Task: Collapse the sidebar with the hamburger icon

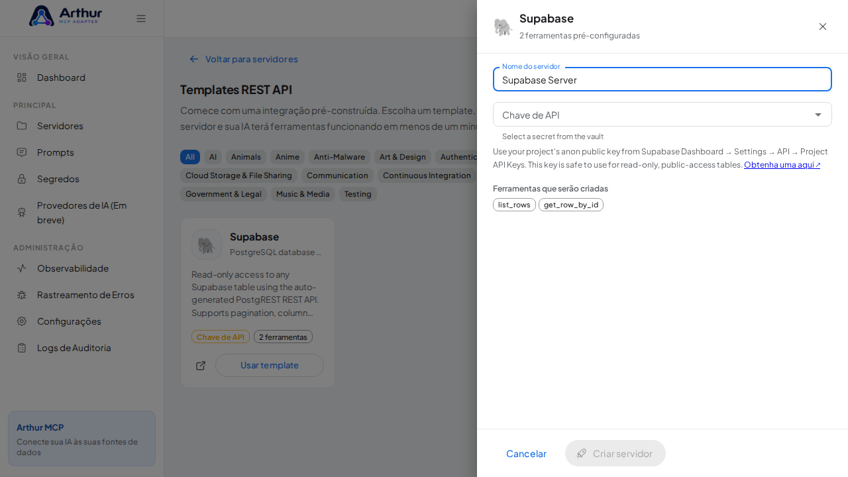Action: [141, 19]
